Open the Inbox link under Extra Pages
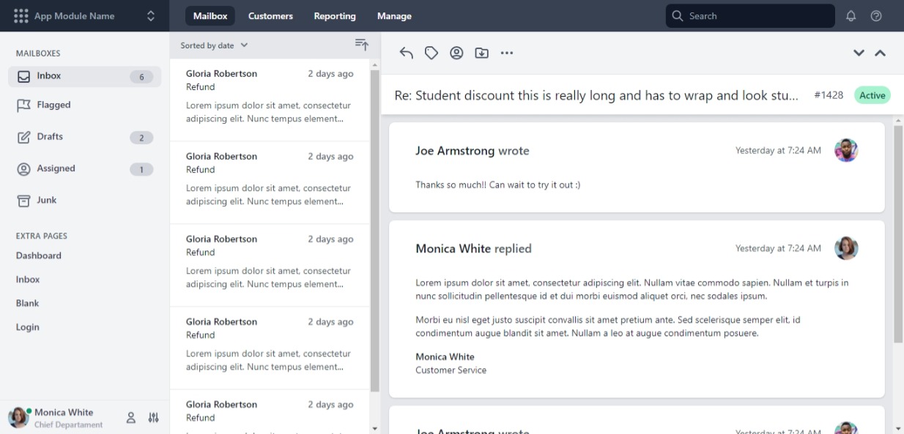Viewport: 904px width, 434px height. click(x=28, y=280)
